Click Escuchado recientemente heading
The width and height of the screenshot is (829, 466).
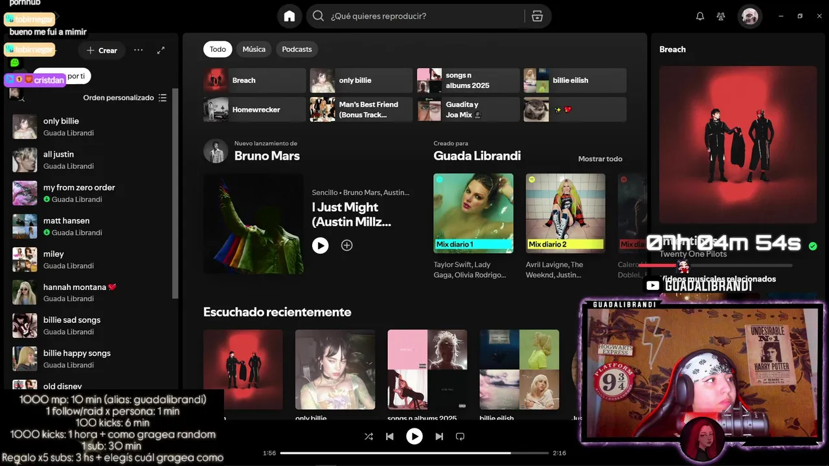point(277,312)
